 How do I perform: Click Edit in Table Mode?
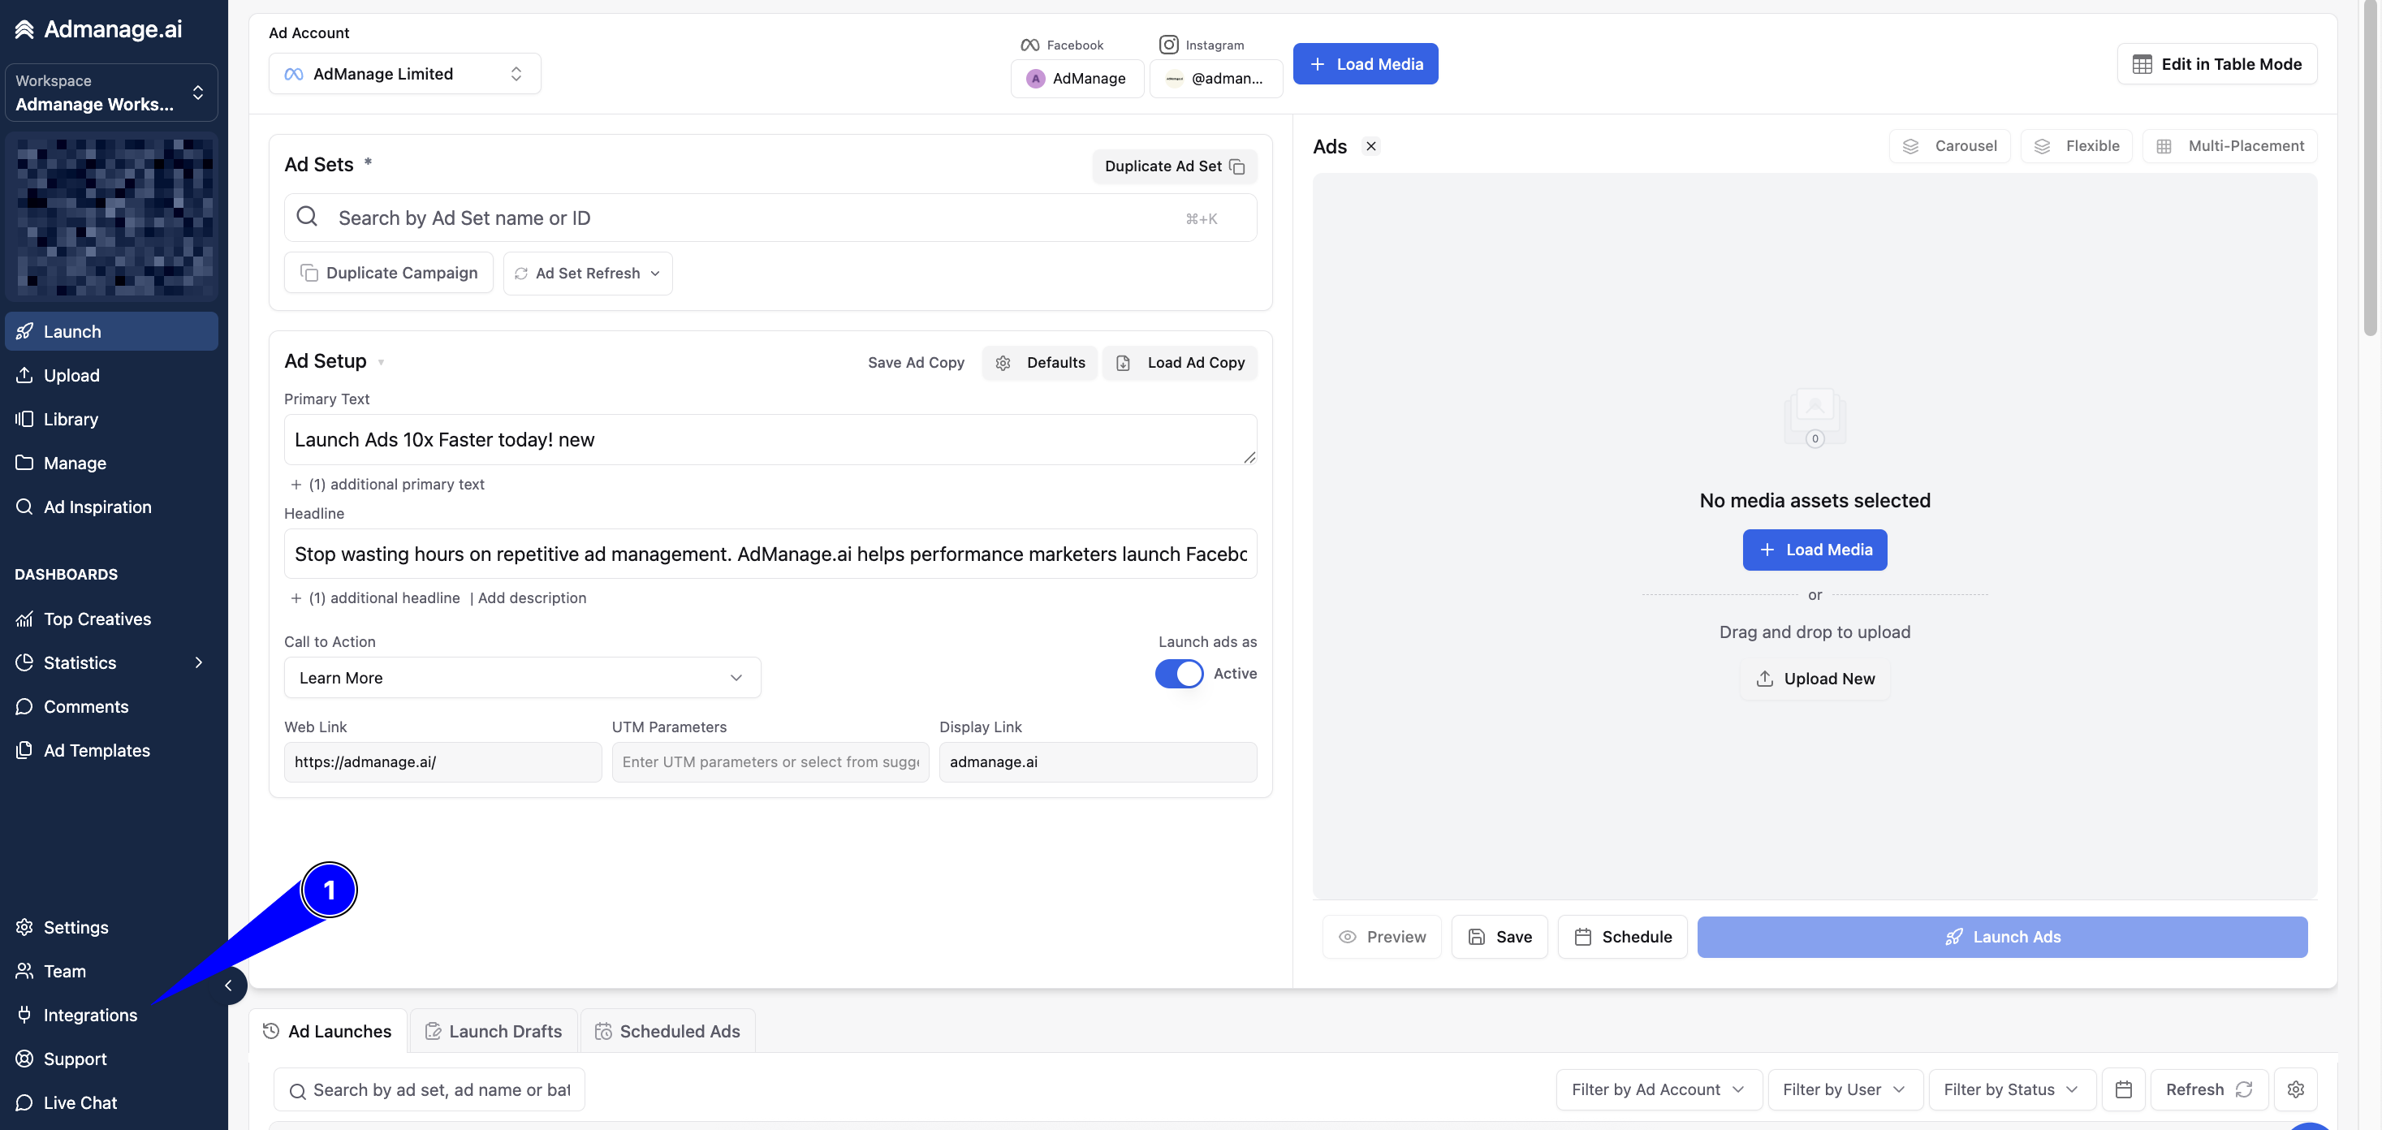click(x=2216, y=64)
